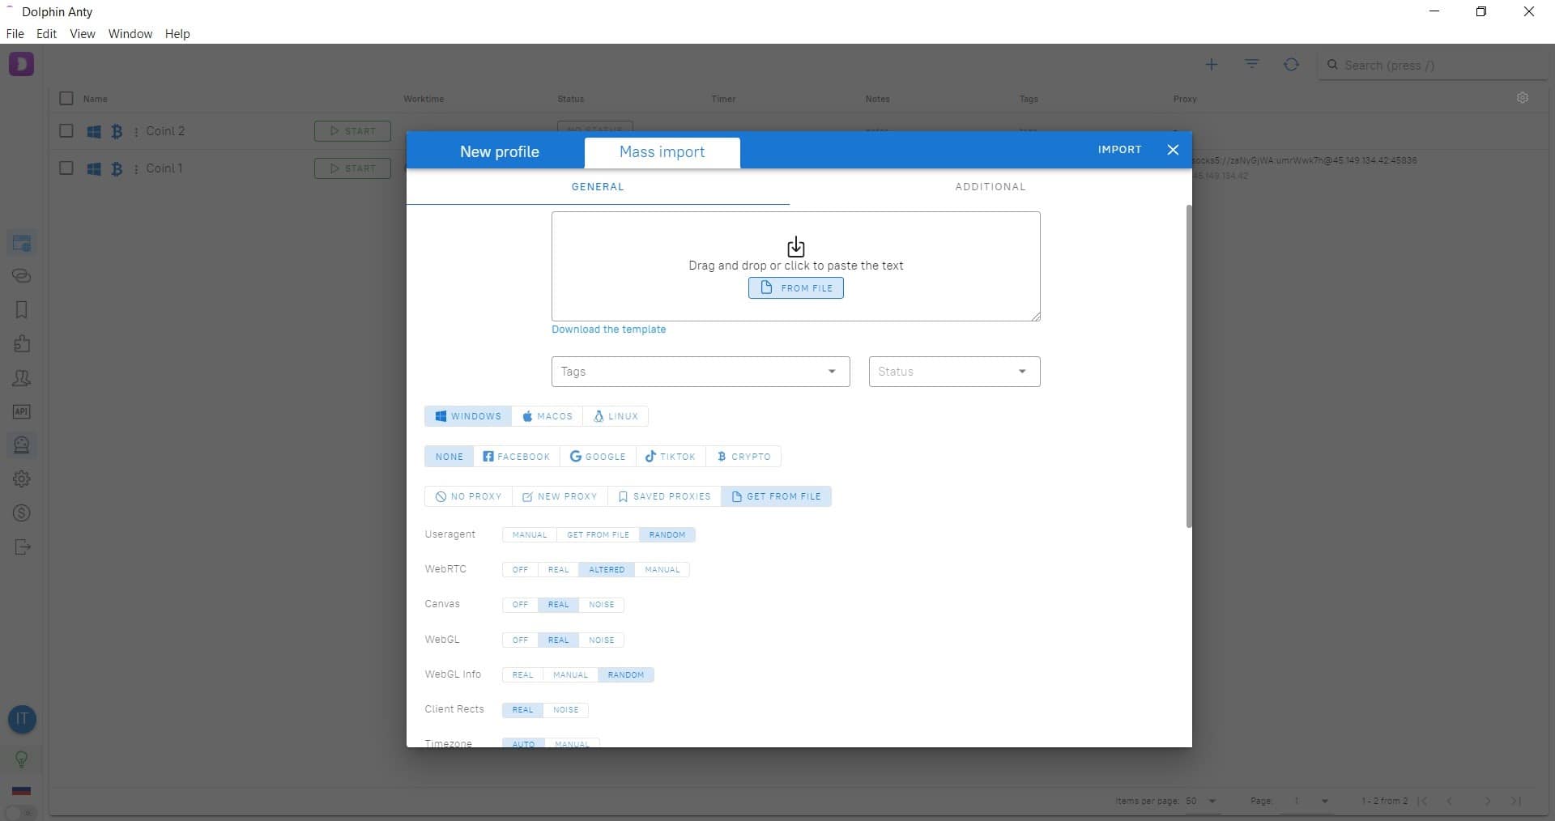1555x821 pixels.
Task: Click the Dolphin Anty logo icon
Action: 21,64
